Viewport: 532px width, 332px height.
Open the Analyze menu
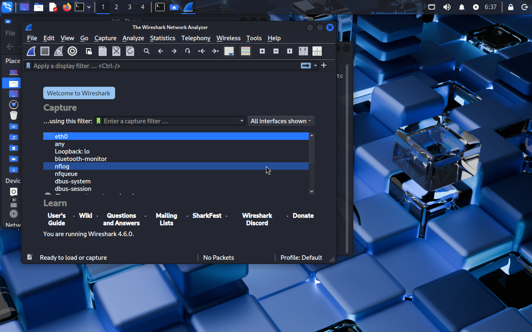[133, 38]
